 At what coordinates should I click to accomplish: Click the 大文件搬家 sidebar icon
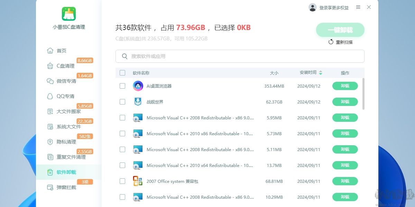click(50, 111)
